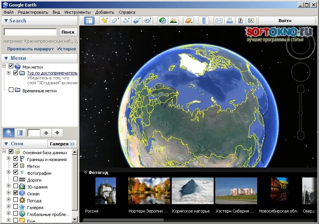Move item down with arrow button
The width and height of the screenshot is (319, 224).
tap(57, 133)
